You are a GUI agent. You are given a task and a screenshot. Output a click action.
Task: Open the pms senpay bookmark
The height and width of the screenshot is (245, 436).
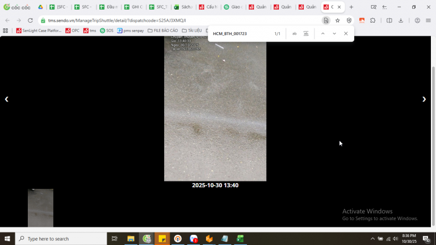131,31
